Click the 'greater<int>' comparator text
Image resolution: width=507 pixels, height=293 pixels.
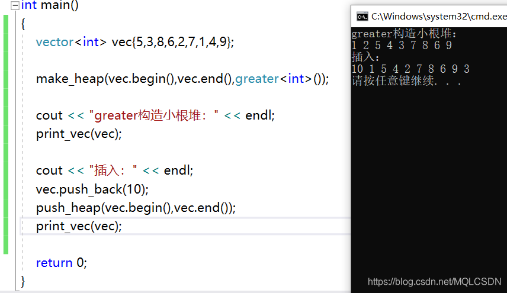(274, 79)
